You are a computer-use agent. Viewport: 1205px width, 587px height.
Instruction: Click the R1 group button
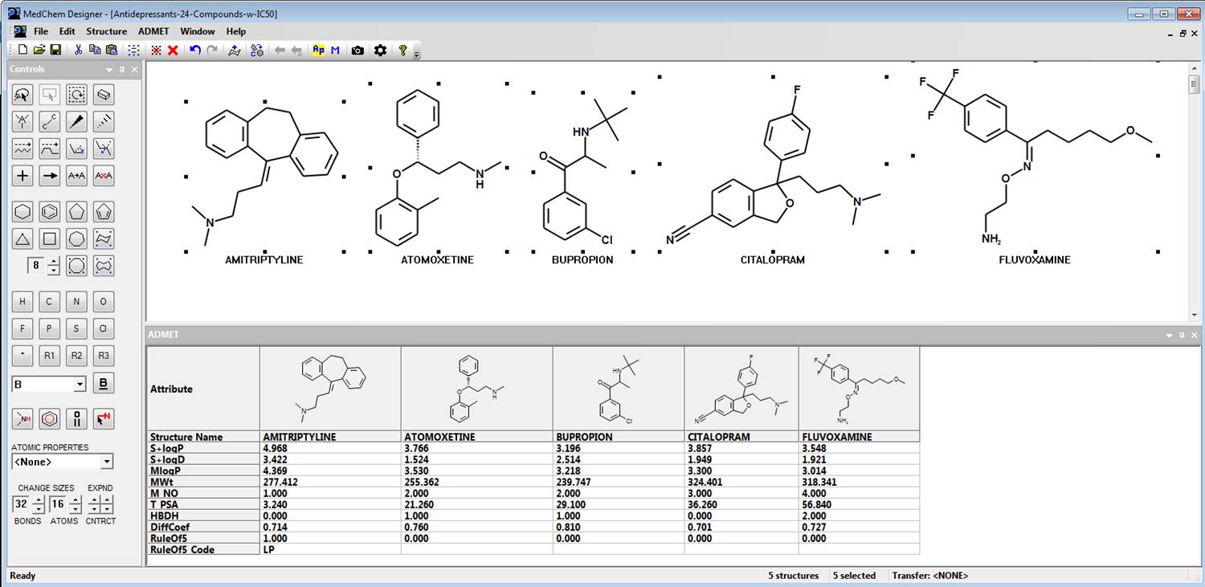click(50, 355)
